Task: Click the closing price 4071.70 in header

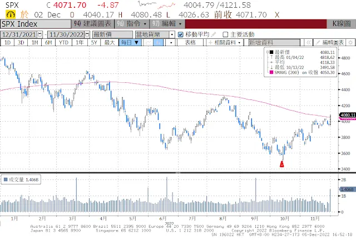Action: tap(70, 5)
